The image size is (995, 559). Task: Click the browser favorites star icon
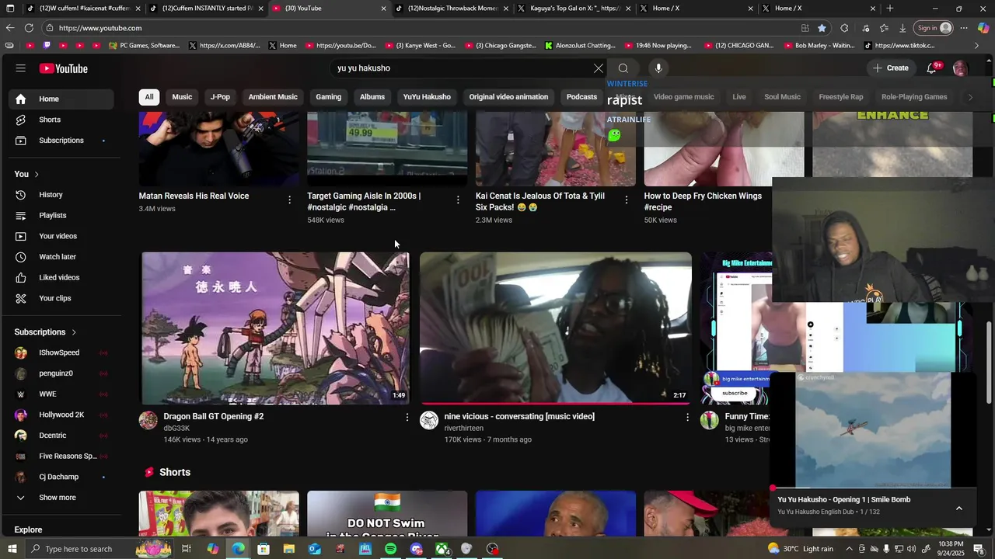click(x=822, y=28)
